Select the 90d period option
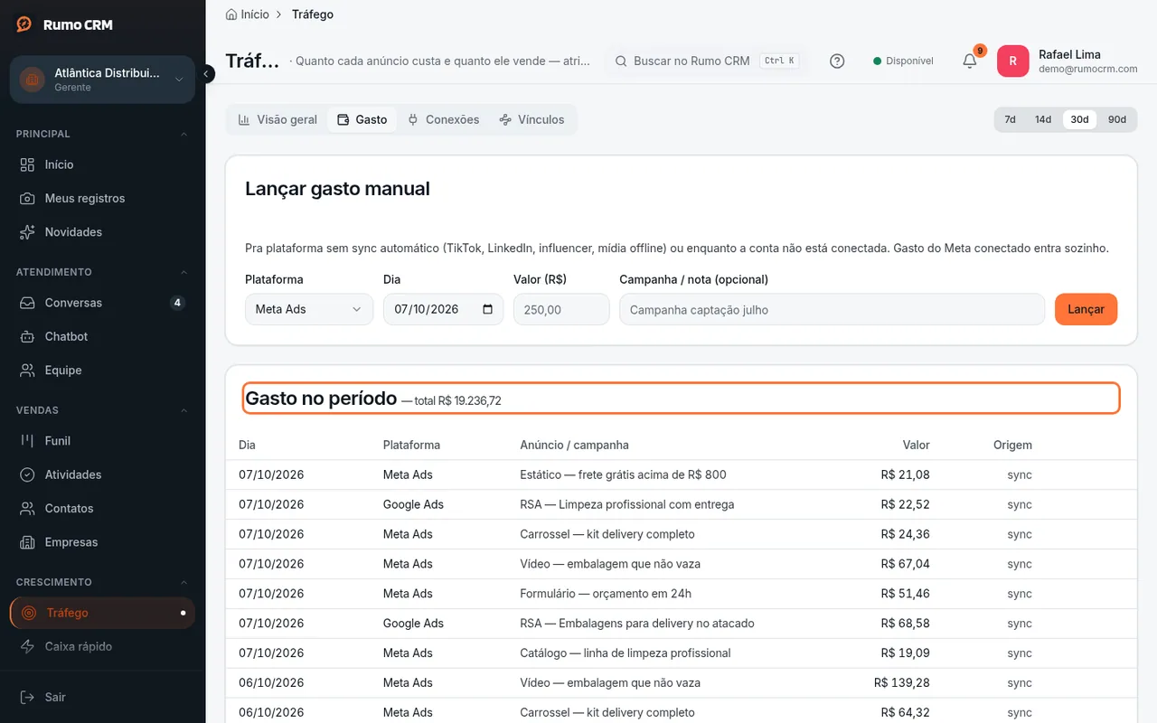 click(x=1117, y=119)
